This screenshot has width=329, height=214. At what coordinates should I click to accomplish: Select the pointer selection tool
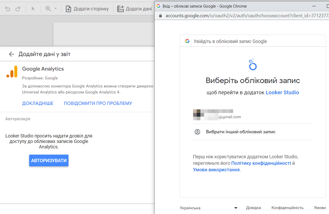tap(33, 9)
